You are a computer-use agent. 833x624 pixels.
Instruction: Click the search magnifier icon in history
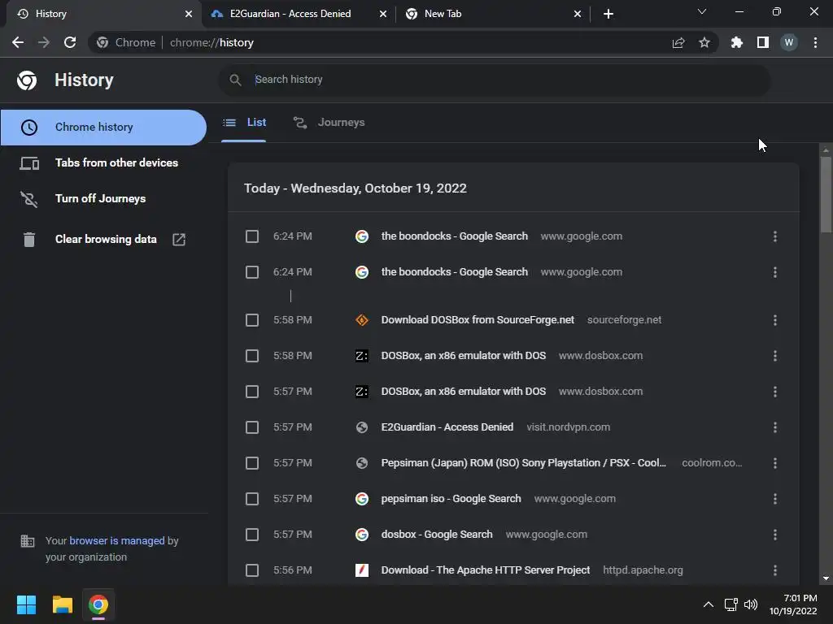235,80
